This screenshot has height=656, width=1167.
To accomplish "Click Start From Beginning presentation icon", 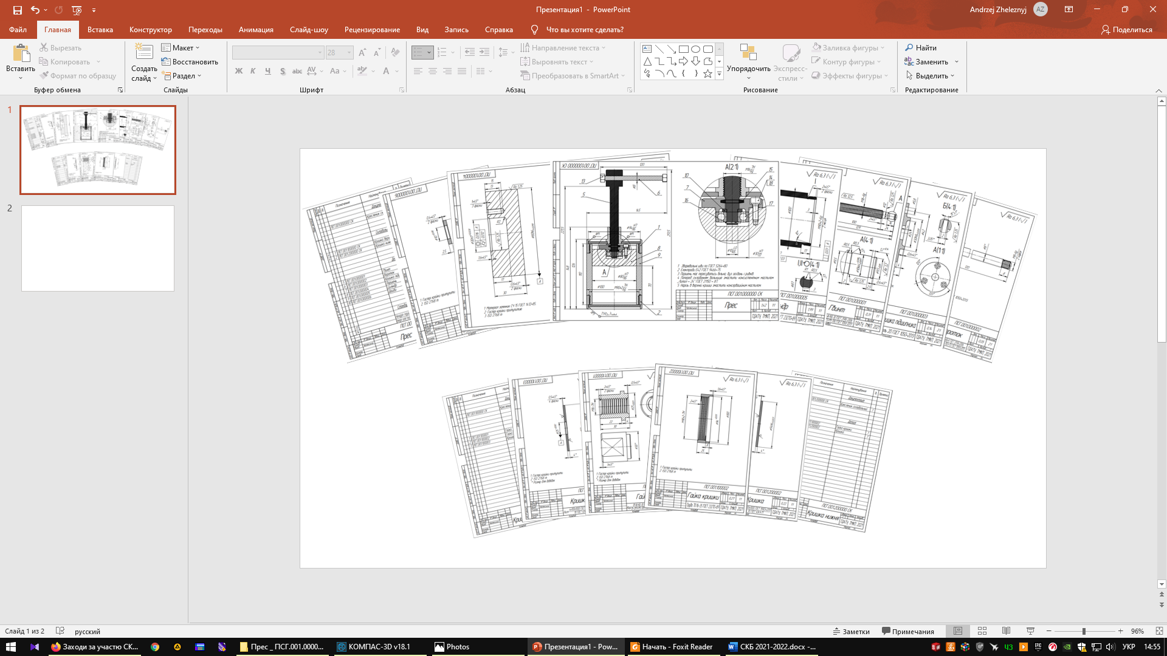I will [x=77, y=10].
